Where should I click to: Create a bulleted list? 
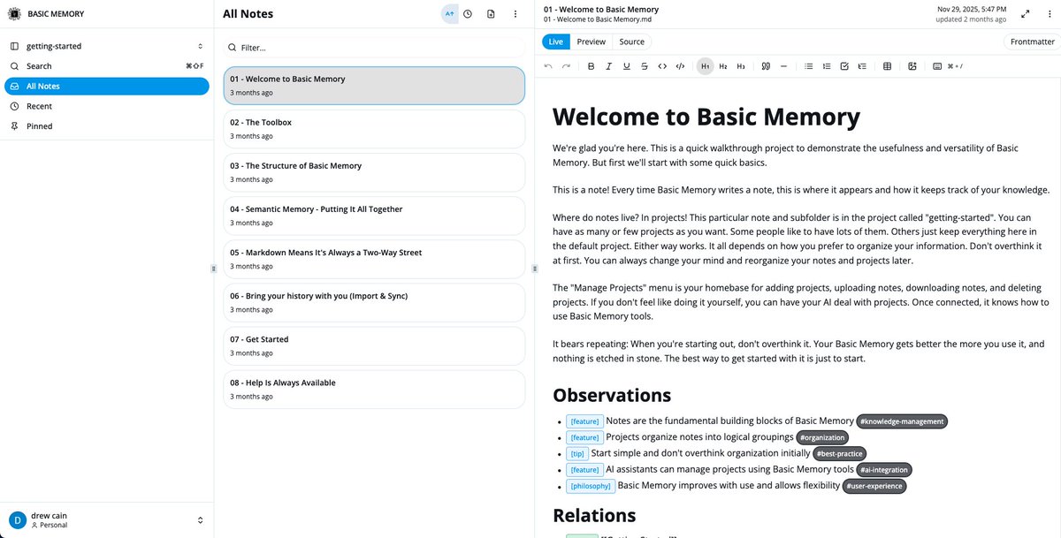pyautogui.click(x=808, y=66)
